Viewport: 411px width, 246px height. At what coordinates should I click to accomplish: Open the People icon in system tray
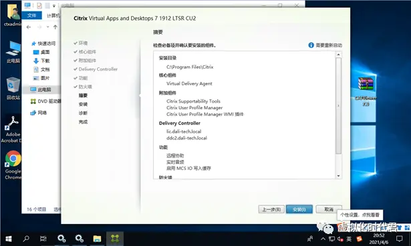pos(310,239)
